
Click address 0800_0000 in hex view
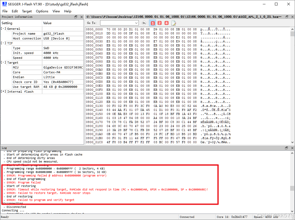[x=94, y=29]
